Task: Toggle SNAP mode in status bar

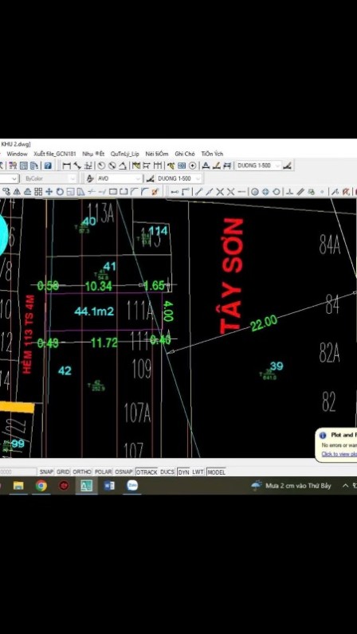Action: tap(46, 472)
